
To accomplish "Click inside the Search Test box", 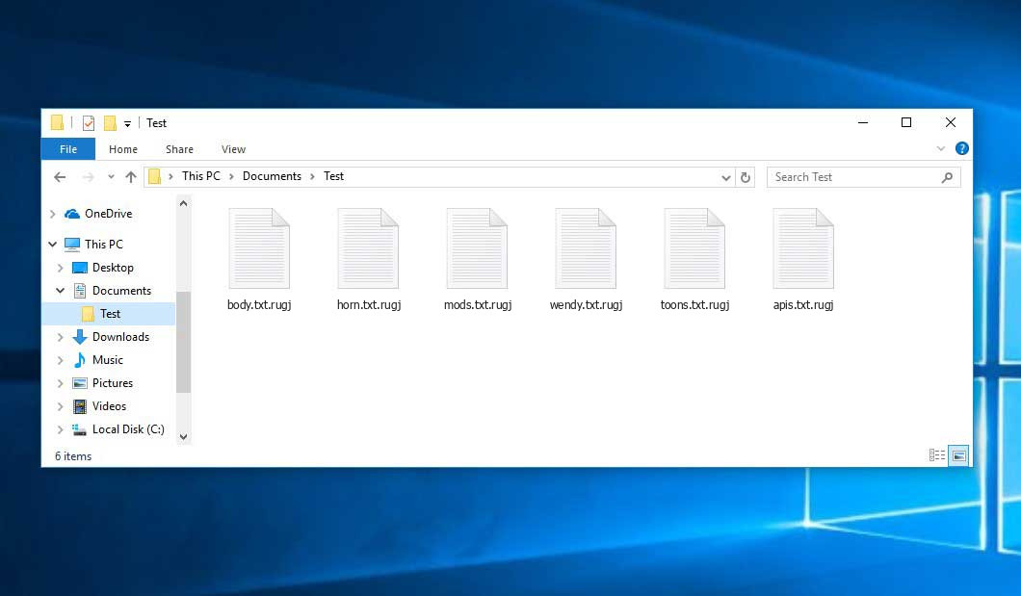I will pos(848,176).
